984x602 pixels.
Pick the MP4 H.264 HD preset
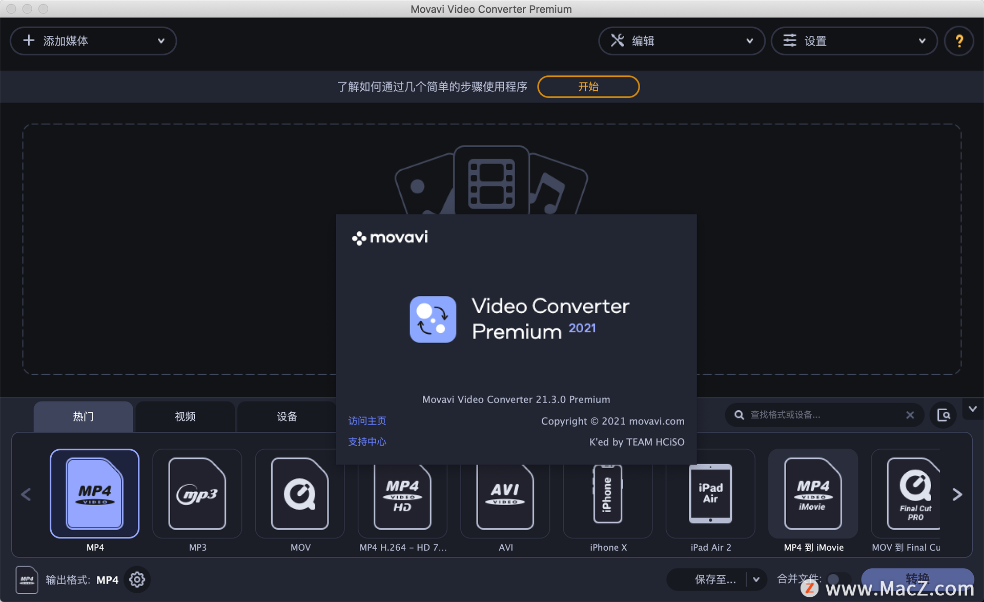[x=402, y=501]
